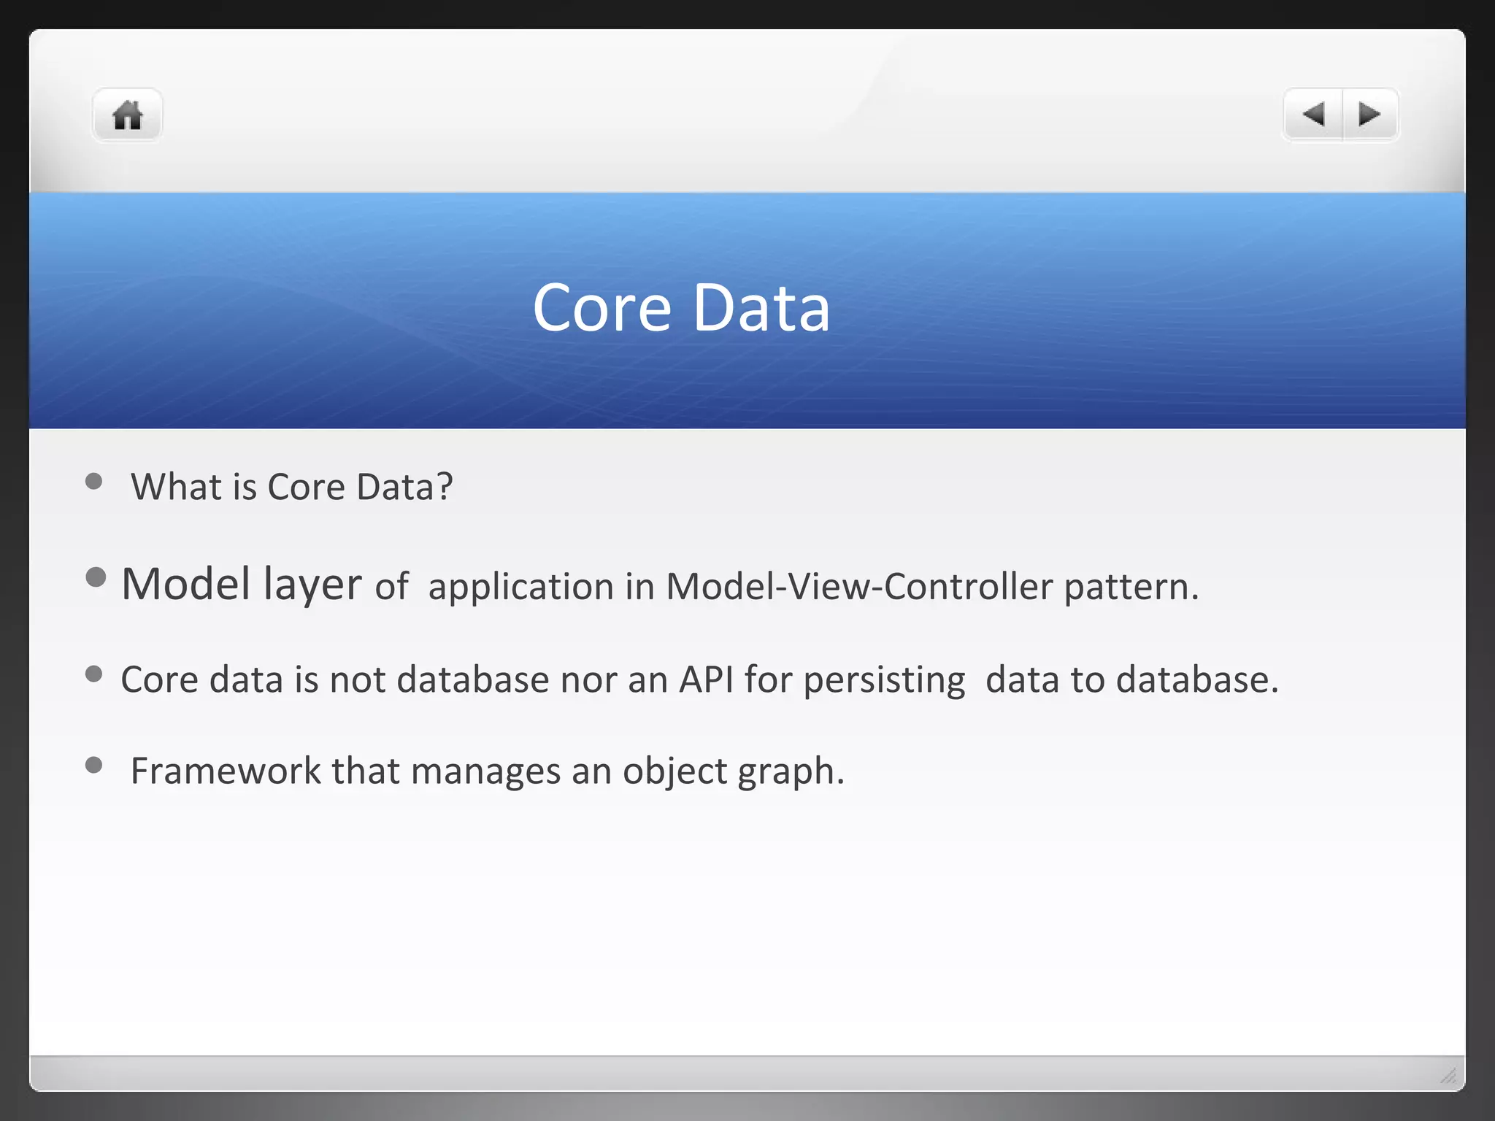Click the word "persisting"
This screenshot has height=1121, width=1495.
(x=885, y=681)
